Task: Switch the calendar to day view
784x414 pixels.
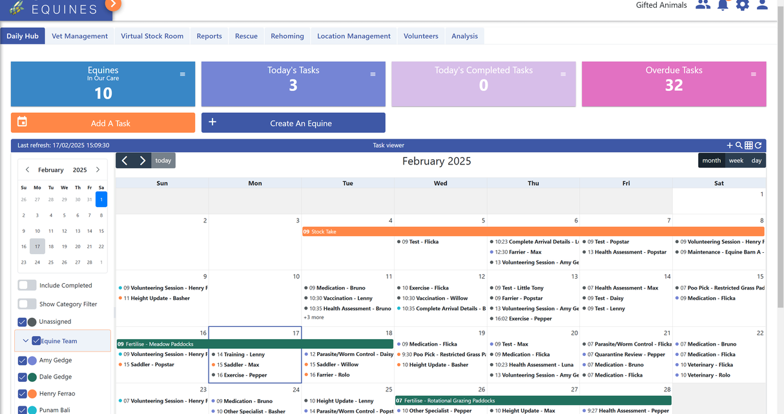Action: tap(756, 161)
